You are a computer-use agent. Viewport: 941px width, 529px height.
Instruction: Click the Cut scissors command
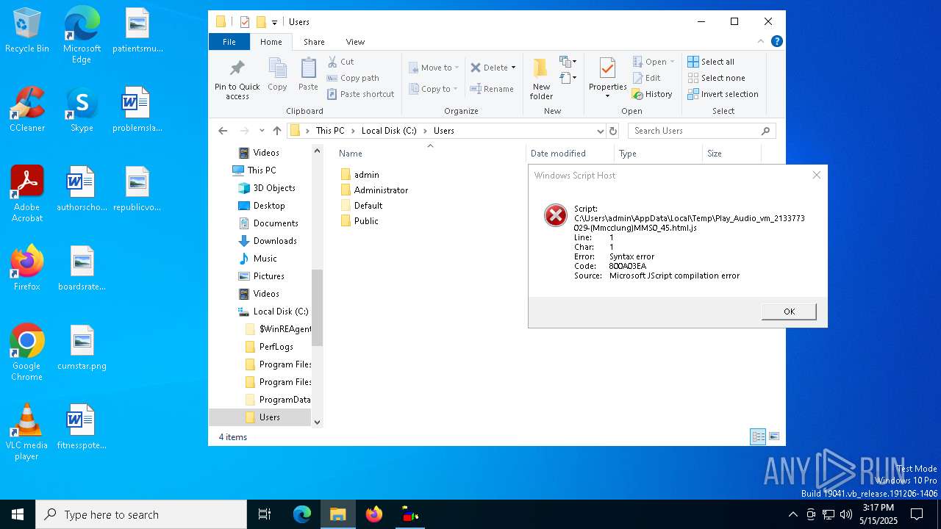[340, 62]
